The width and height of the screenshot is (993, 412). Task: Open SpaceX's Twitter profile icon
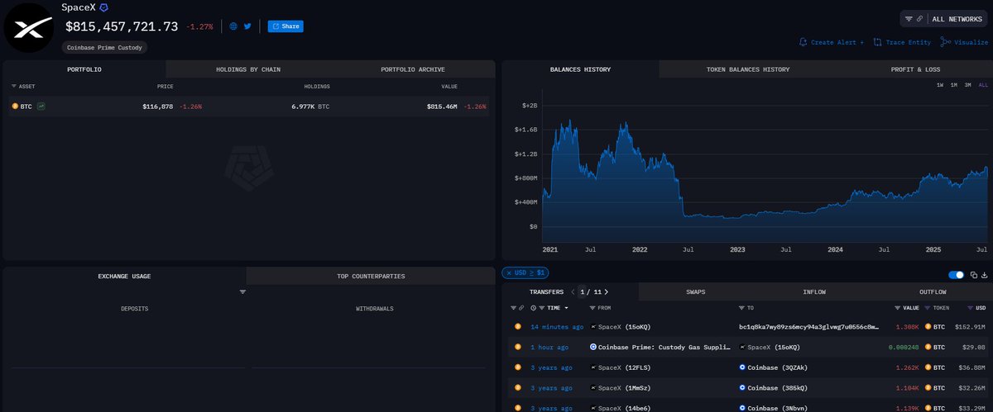tap(247, 26)
